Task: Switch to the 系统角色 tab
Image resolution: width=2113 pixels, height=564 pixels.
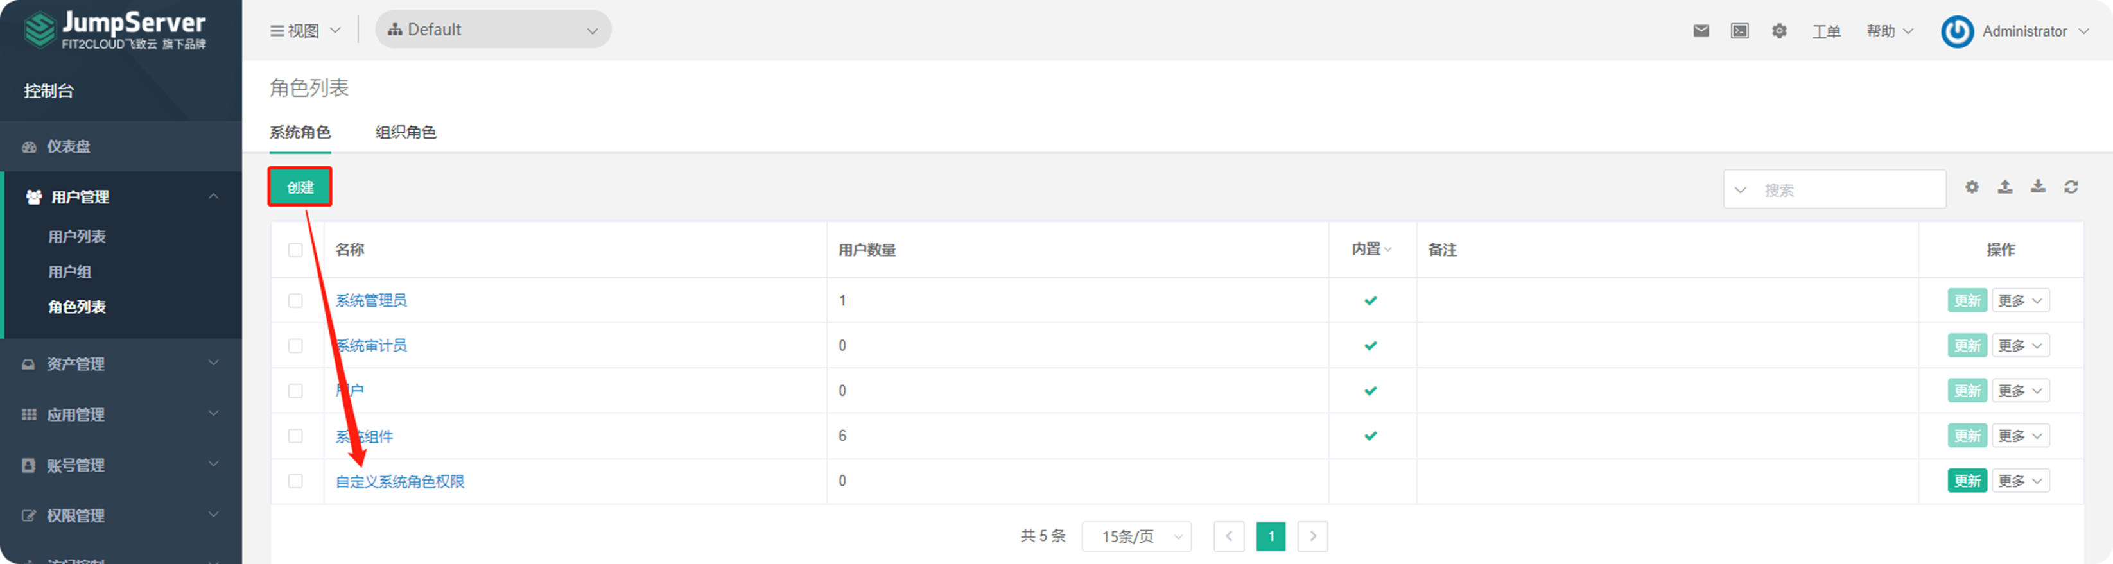Action: click(300, 133)
